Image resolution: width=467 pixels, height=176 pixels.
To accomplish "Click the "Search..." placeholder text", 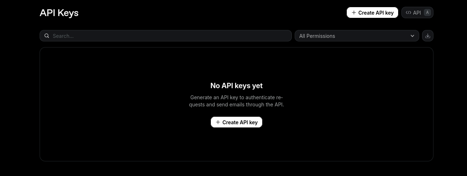I will pos(63,36).
